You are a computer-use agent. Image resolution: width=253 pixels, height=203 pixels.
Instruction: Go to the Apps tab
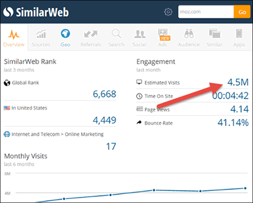tap(239, 38)
